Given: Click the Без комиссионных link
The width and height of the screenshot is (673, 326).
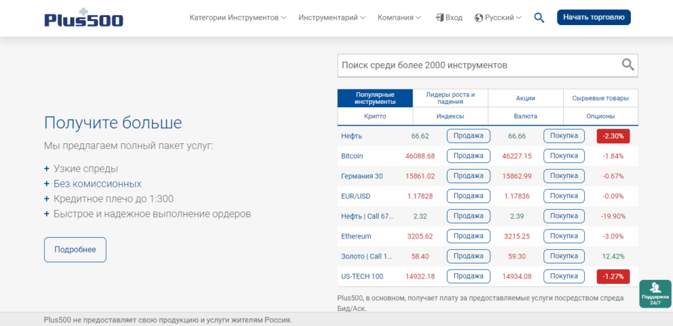Looking at the screenshot, I should coord(97,184).
